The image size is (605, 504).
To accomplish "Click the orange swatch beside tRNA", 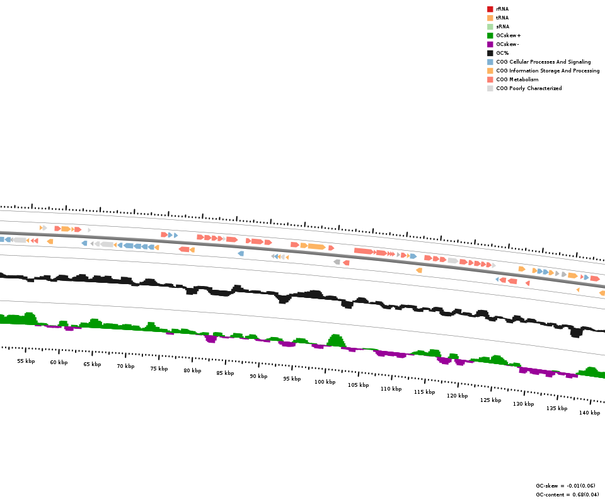I will click(490, 18).
